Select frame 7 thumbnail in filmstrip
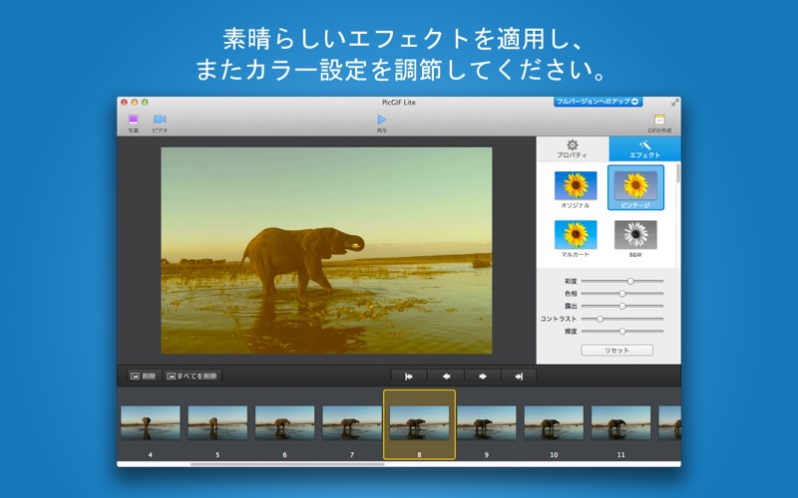798x498 pixels. point(352,422)
